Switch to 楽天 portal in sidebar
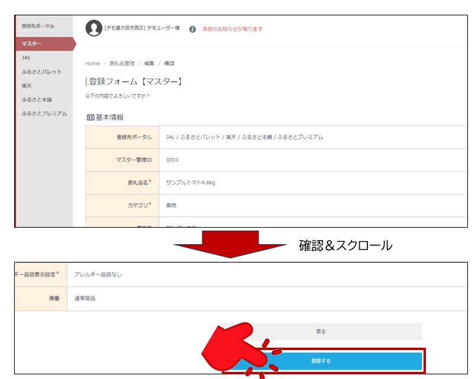Image resolution: width=475 pixels, height=379 pixels. 27,86
